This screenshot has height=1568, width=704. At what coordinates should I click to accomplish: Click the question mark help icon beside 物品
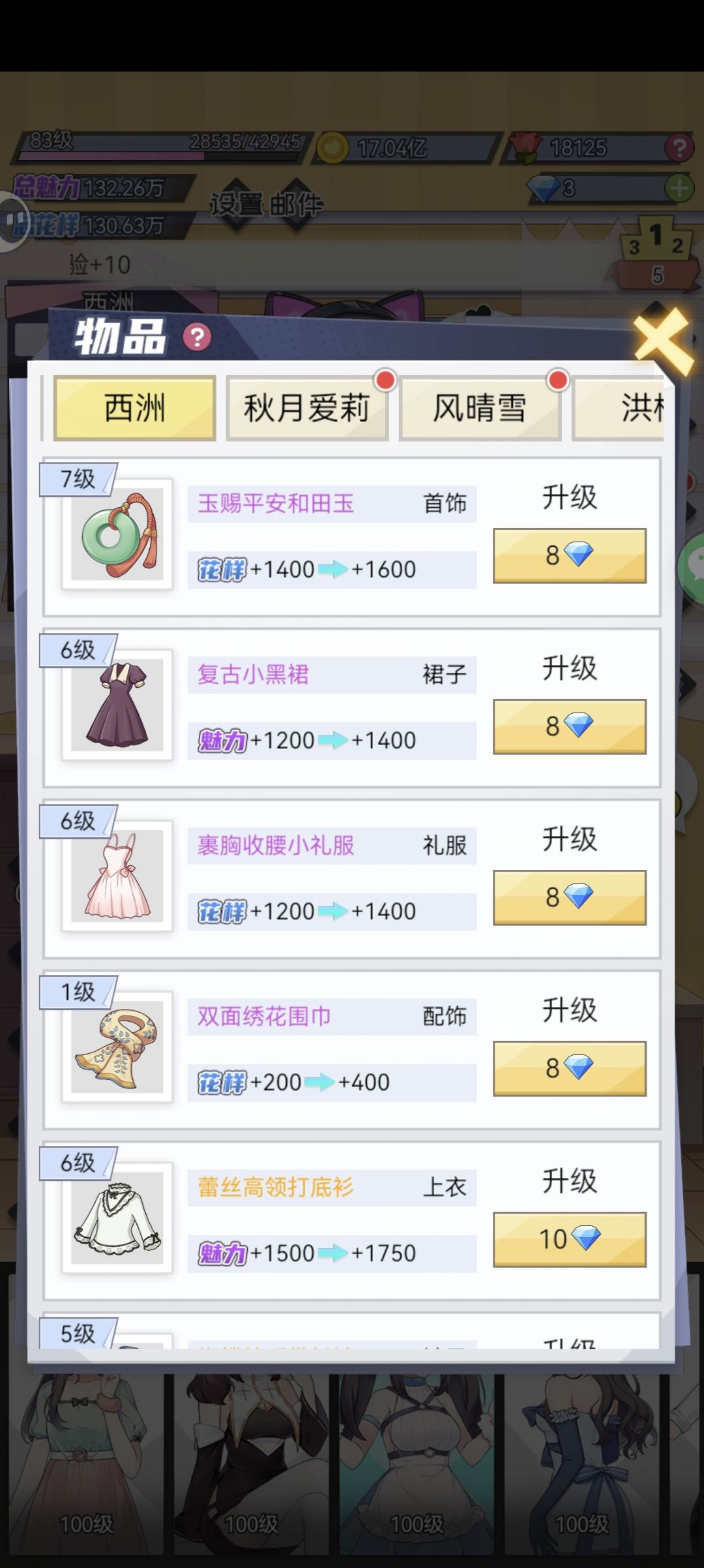[197, 337]
